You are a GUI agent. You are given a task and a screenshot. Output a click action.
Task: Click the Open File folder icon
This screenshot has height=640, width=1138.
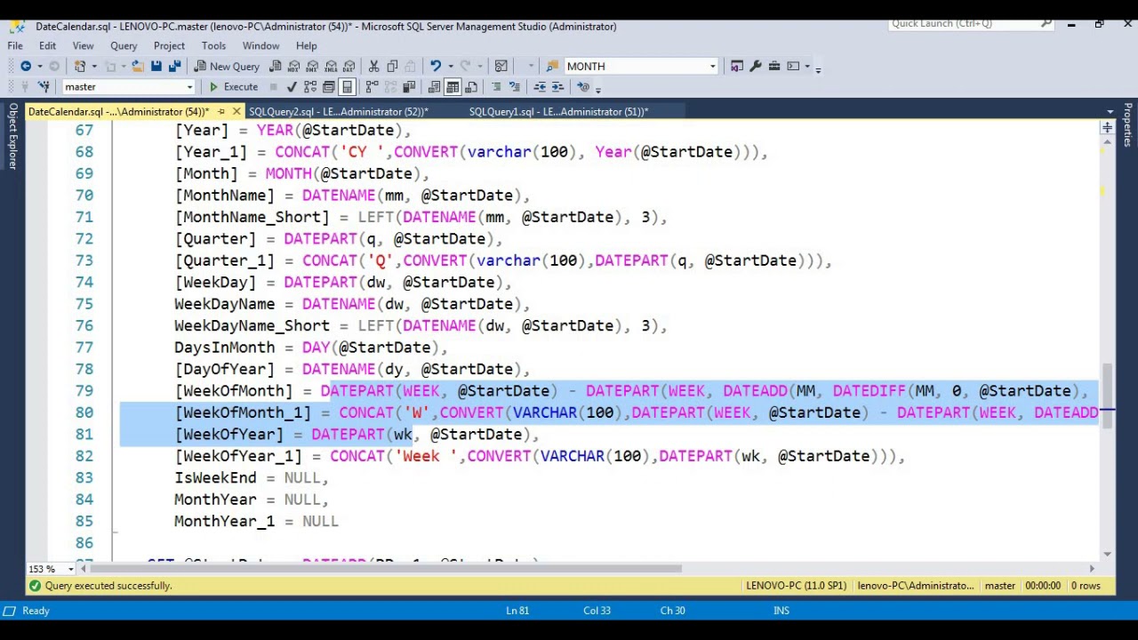click(138, 66)
